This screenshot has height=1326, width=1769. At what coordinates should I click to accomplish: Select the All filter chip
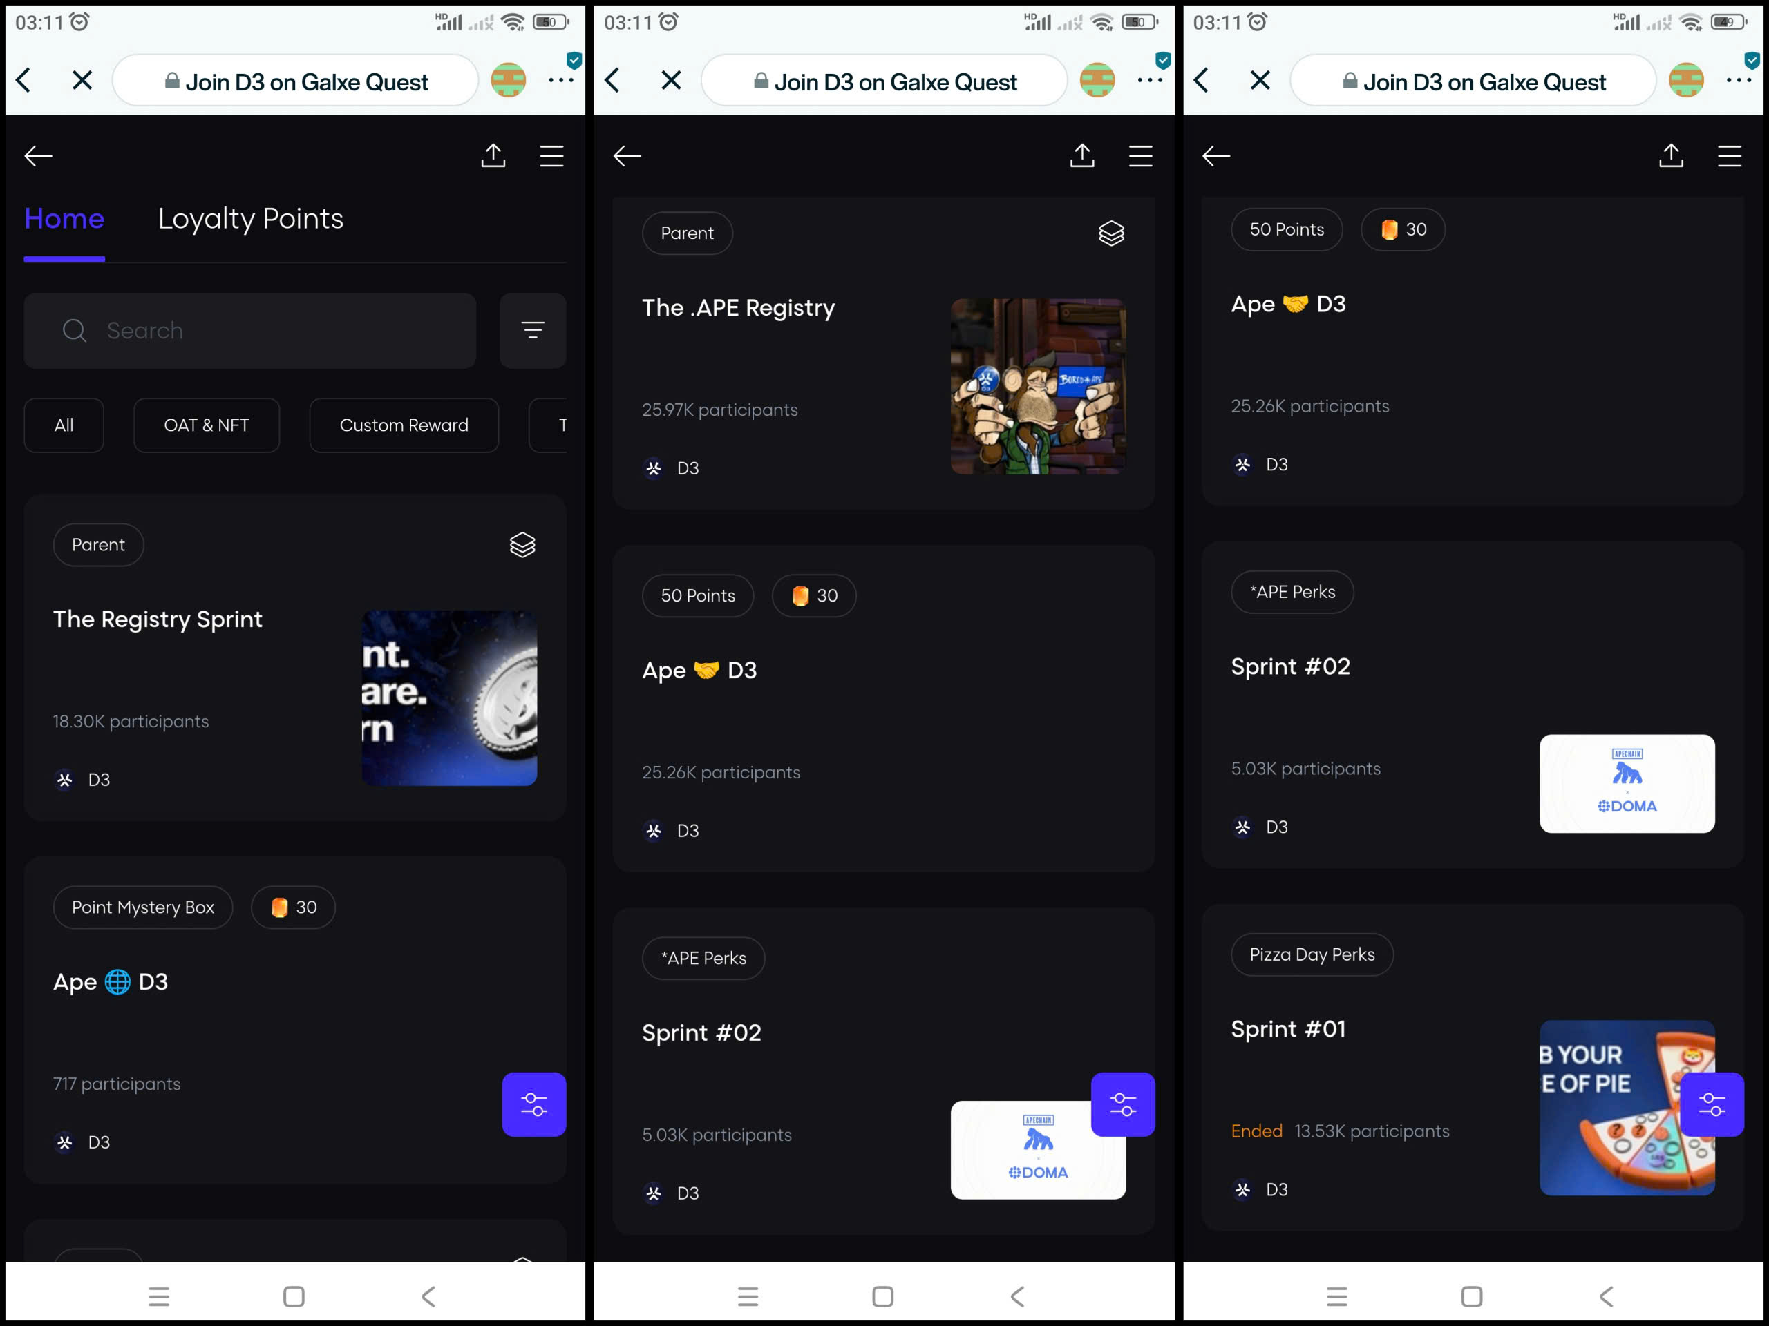pos(64,425)
